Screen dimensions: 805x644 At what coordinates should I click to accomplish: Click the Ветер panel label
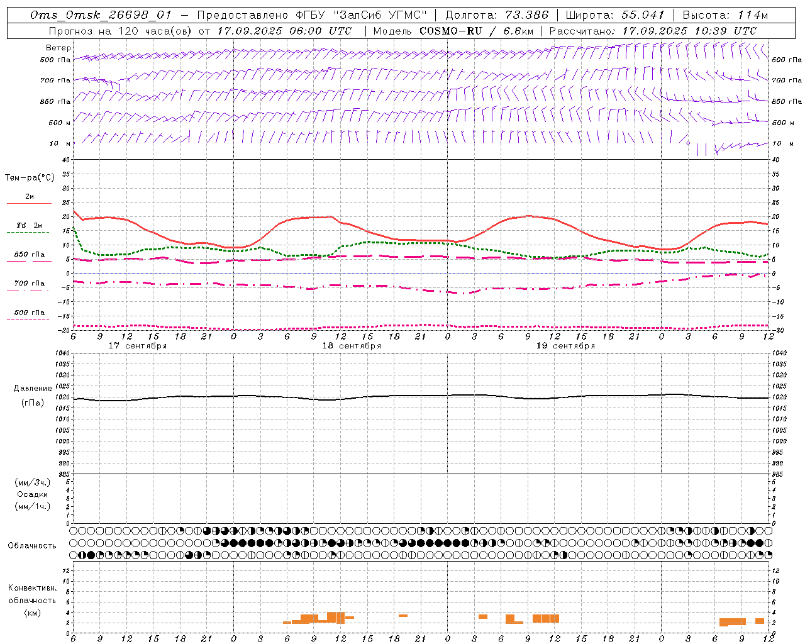pyautogui.click(x=58, y=48)
